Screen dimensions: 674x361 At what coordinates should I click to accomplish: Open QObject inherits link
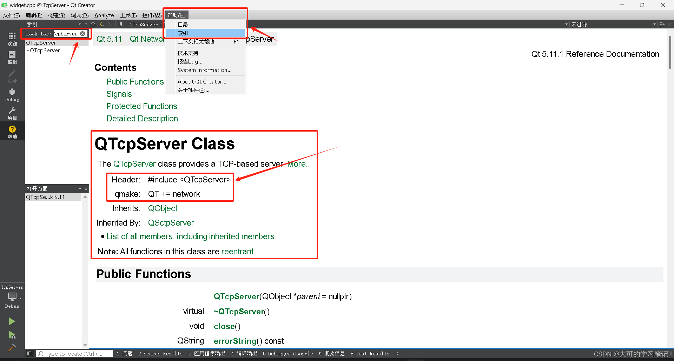[x=163, y=208]
